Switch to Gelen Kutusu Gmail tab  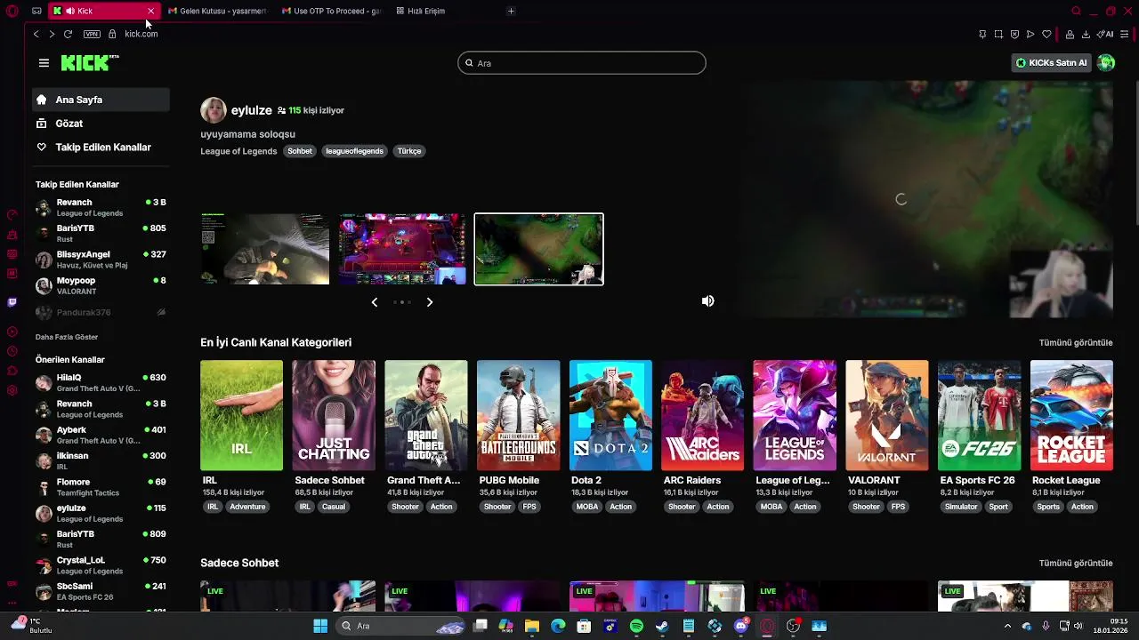(x=217, y=11)
